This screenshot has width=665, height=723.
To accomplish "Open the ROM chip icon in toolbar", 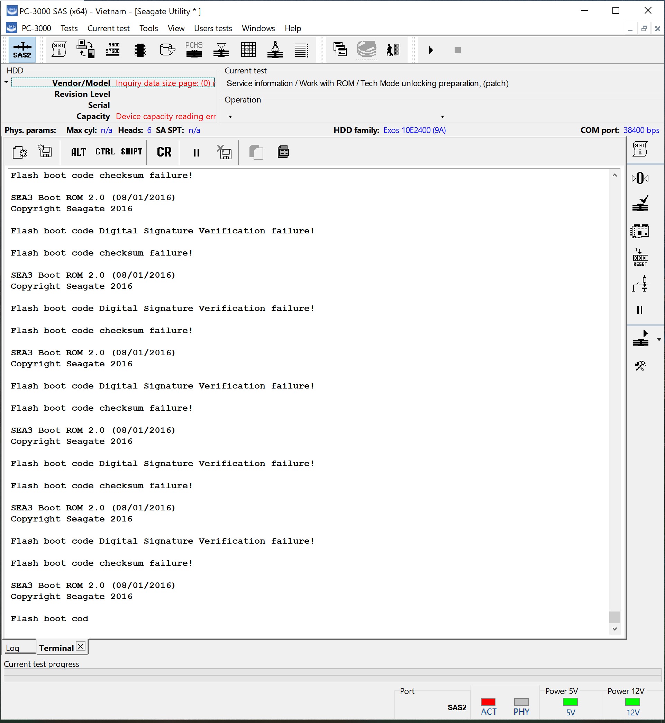I will tap(140, 50).
